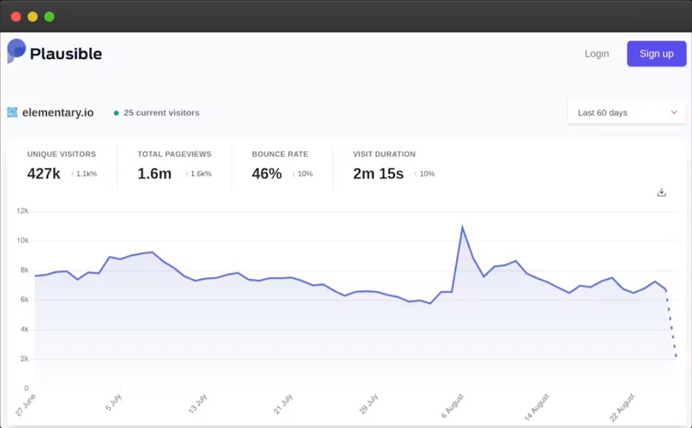Click the 5 July axis label
This screenshot has width=692, height=428.
114,403
